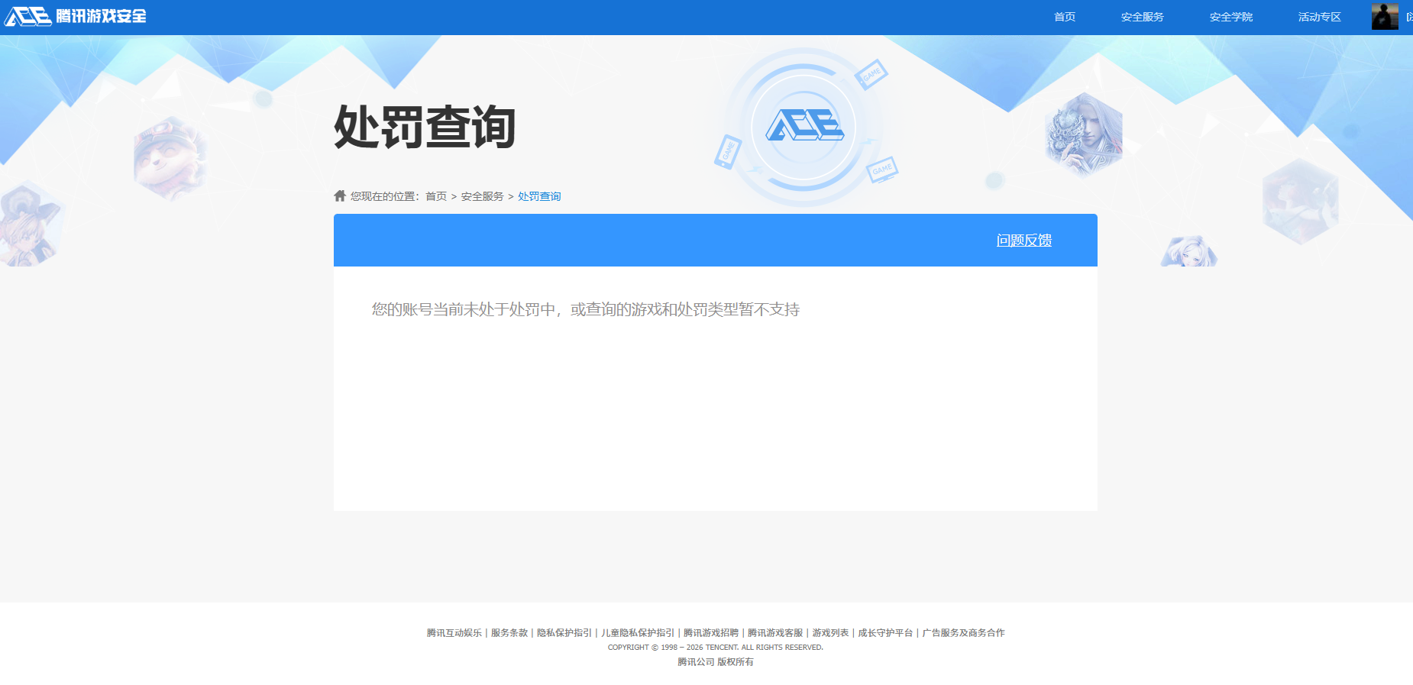The height and width of the screenshot is (685, 1413).
Task: Click the COPYRIGHT 1998 – 2026 TENCENT text
Action: pos(716,648)
